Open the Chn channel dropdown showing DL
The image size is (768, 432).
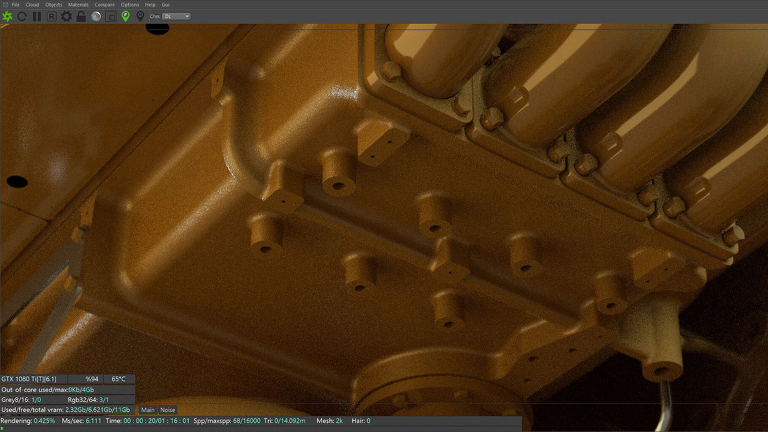(x=175, y=16)
